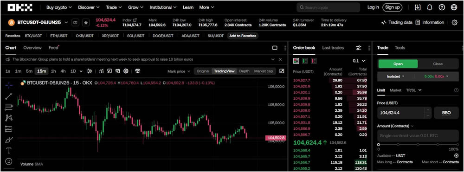Click the Sign up button
This screenshot has width=464, height=172.
click(x=392, y=7)
